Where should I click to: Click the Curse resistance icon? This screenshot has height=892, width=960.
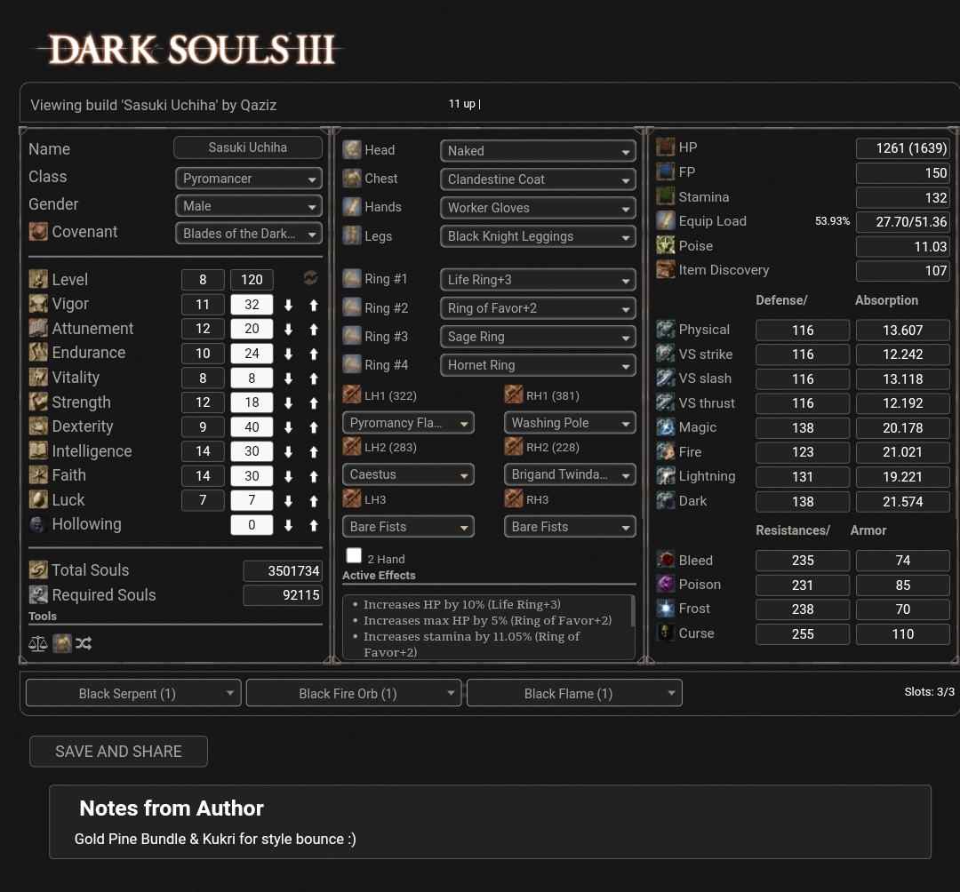click(x=666, y=633)
